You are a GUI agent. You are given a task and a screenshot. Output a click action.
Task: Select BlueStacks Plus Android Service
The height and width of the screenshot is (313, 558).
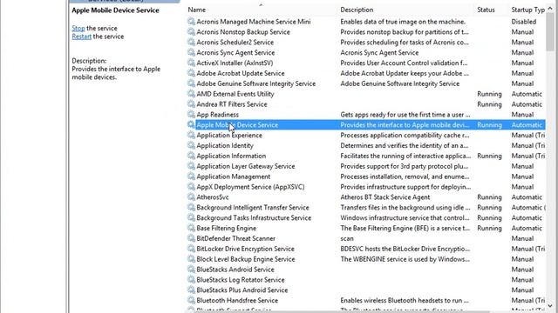tap(242, 290)
